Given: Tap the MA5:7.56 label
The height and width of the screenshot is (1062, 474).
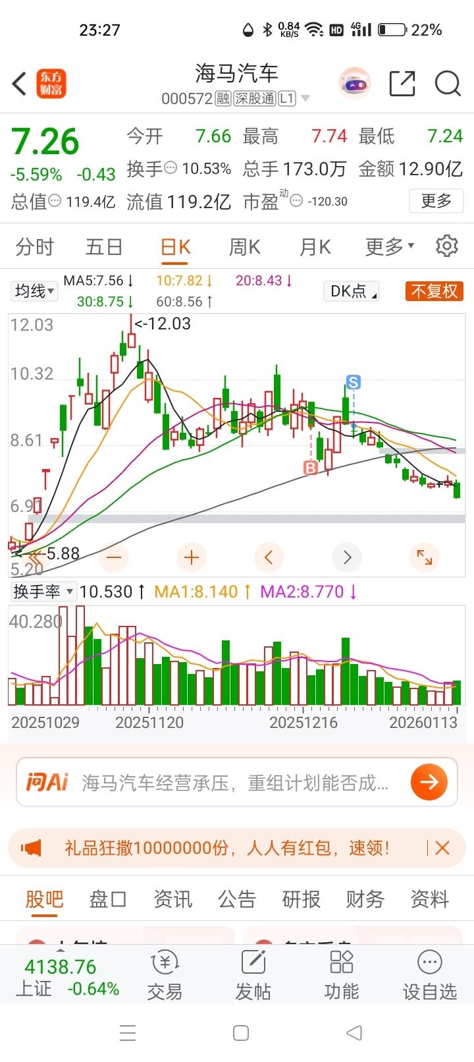Looking at the screenshot, I should pos(99,281).
